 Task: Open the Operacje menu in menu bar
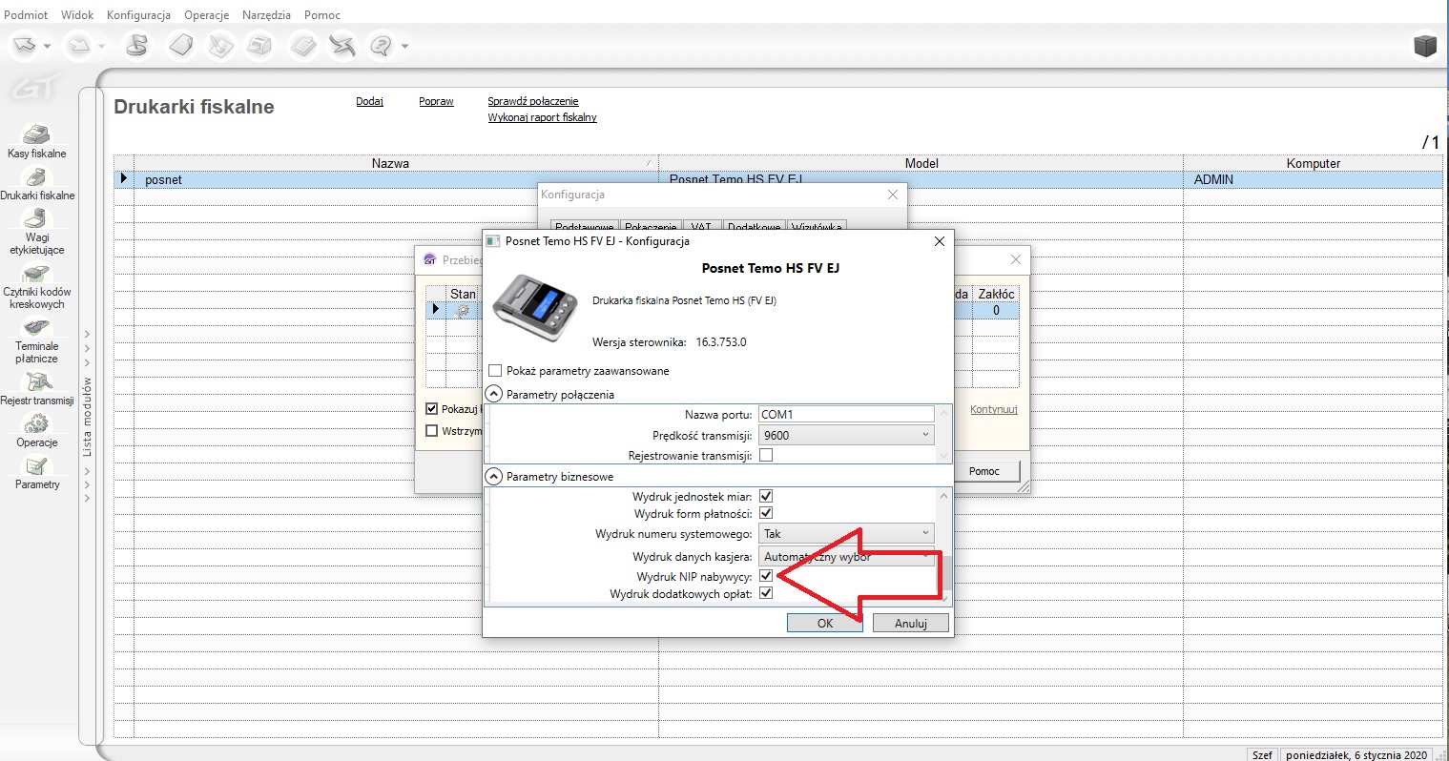point(207,15)
